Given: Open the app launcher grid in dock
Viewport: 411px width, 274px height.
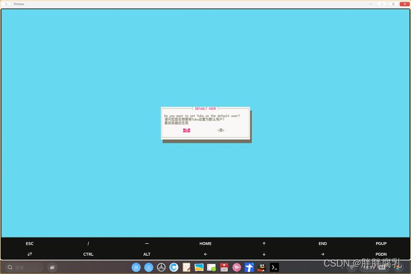Looking at the screenshot, I should 136,268.
